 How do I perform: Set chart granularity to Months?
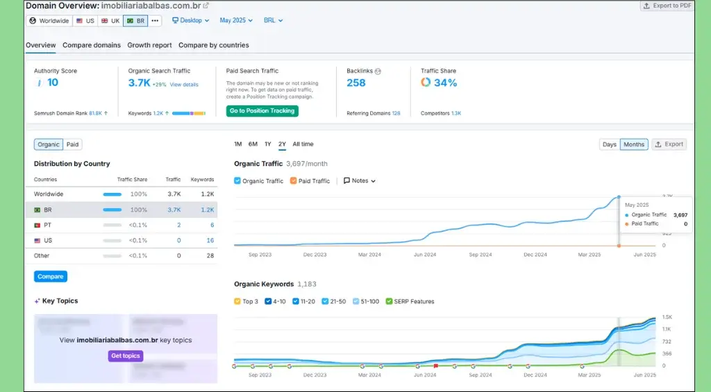click(x=634, y=144)
